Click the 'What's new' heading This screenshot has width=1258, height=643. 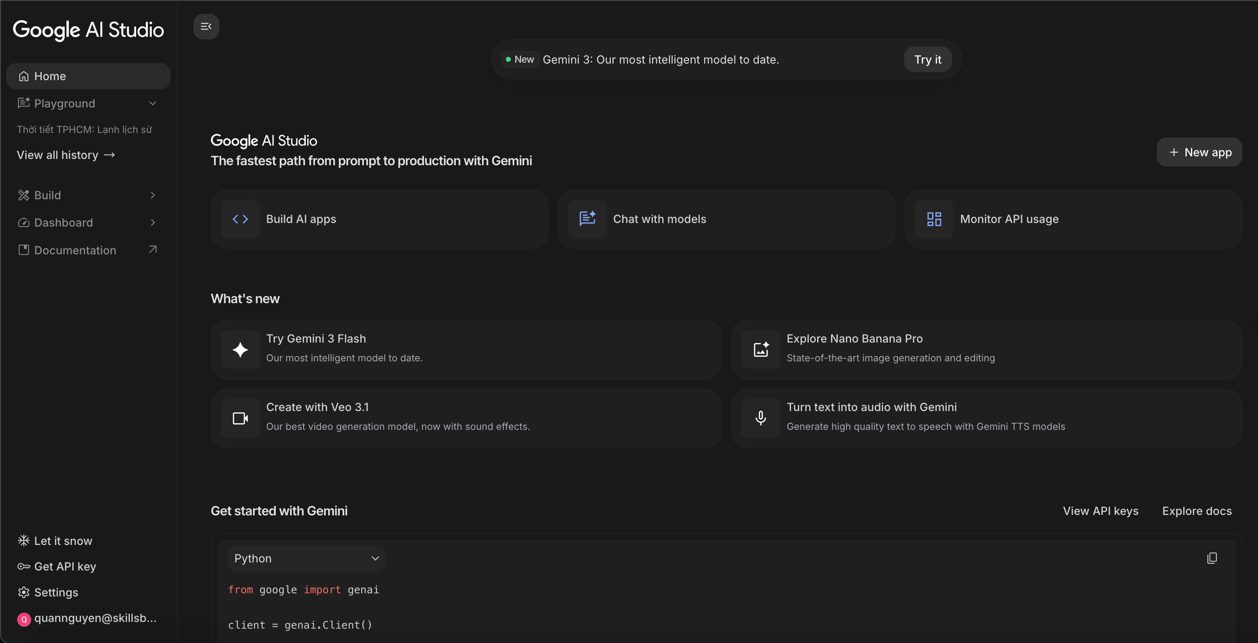tap(245, 299)
